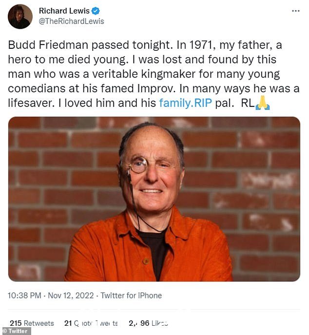Image resolution: width=309 pixels, height=335 pixels.
Task: Click the blue verified badge
Action: tap(96, 11)
